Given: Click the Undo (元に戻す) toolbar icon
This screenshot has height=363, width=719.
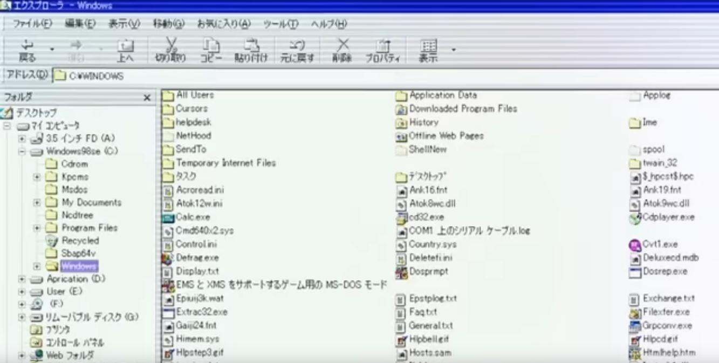Looking at the screenshot, I should point(297,46).
